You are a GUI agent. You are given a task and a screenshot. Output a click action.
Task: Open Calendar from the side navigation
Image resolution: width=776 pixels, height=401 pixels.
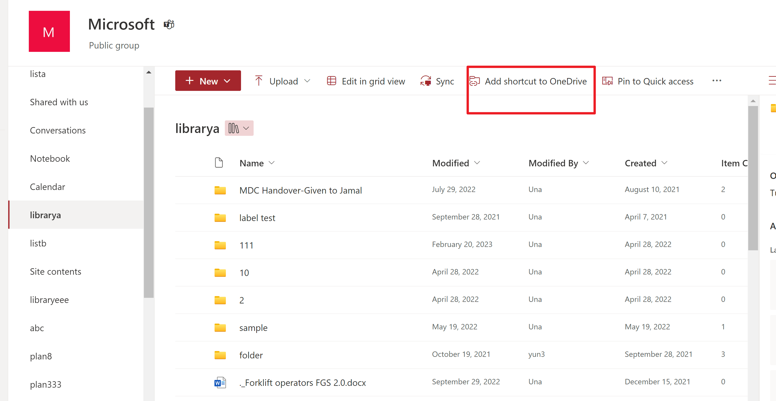click(x=48, y=187)
